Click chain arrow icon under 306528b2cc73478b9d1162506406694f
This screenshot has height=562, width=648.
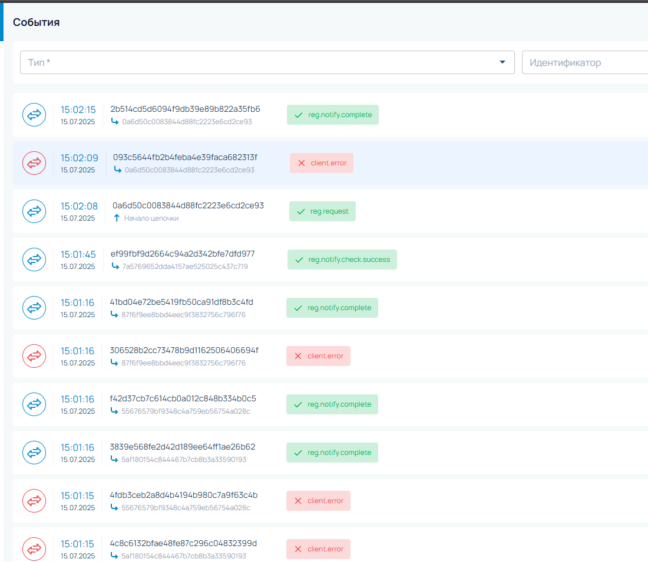pos(114,363)
